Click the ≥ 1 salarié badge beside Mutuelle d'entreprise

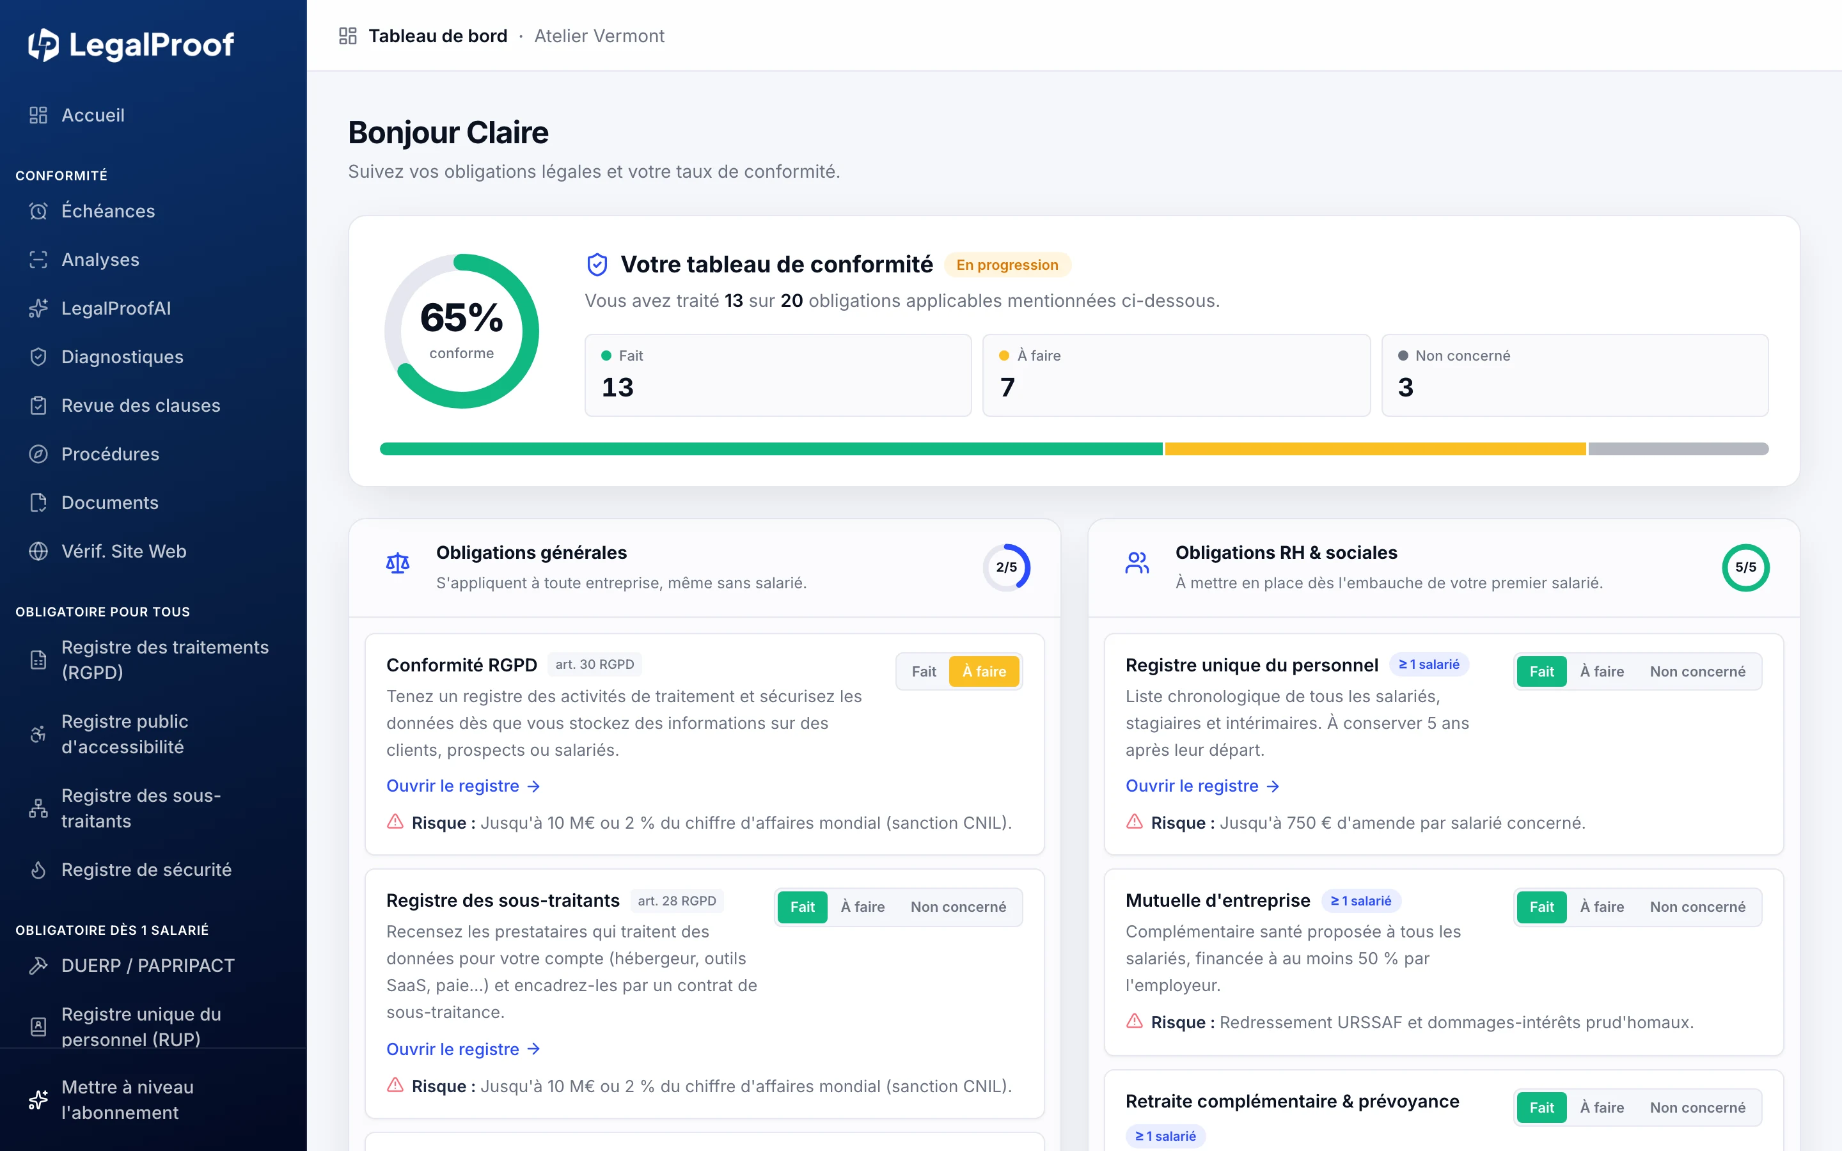1361,900
